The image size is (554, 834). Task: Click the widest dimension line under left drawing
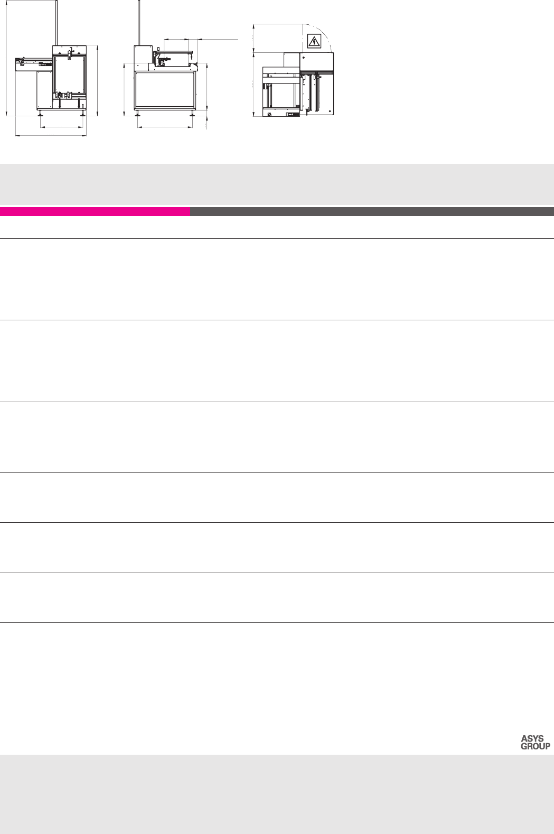tap(51, 136)
